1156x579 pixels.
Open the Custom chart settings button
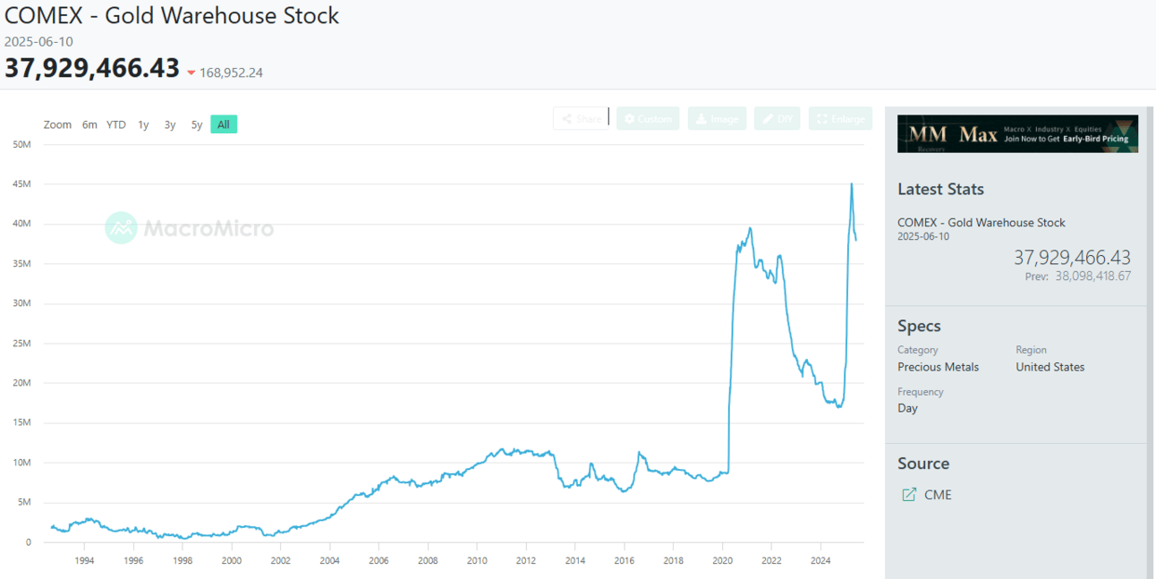(x=648, y=119)
